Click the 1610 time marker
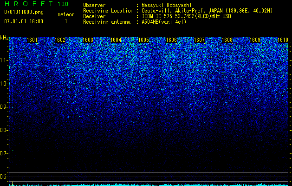 (x=283, y=40)
